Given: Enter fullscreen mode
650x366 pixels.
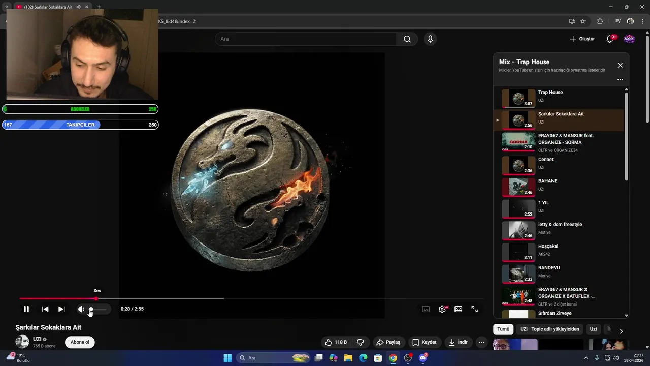Looking at the screenshot, I should [475, 309].
